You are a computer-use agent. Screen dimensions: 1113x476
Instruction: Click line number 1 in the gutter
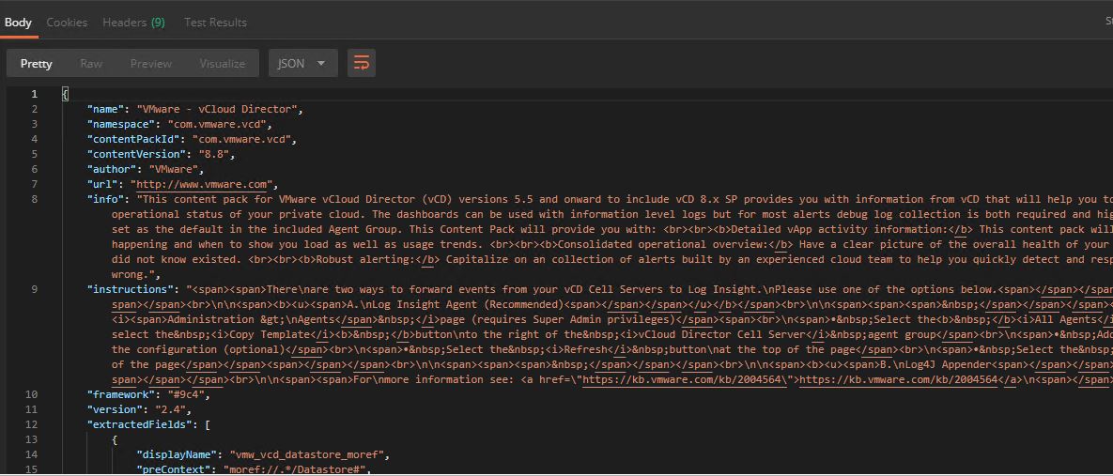pos(35,94)
